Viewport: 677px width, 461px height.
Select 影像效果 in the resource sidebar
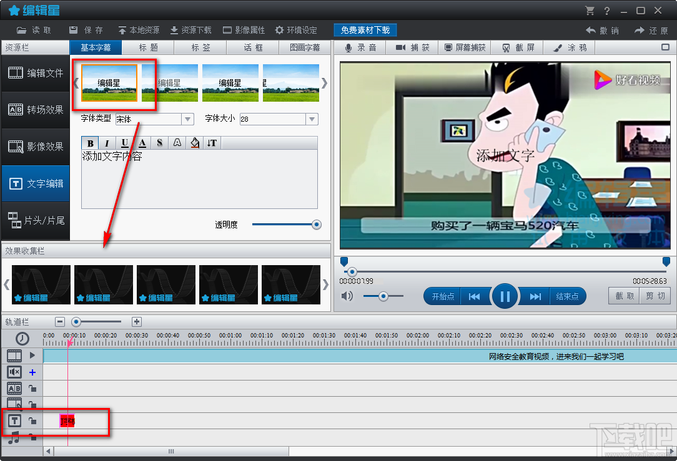point(36,147)
